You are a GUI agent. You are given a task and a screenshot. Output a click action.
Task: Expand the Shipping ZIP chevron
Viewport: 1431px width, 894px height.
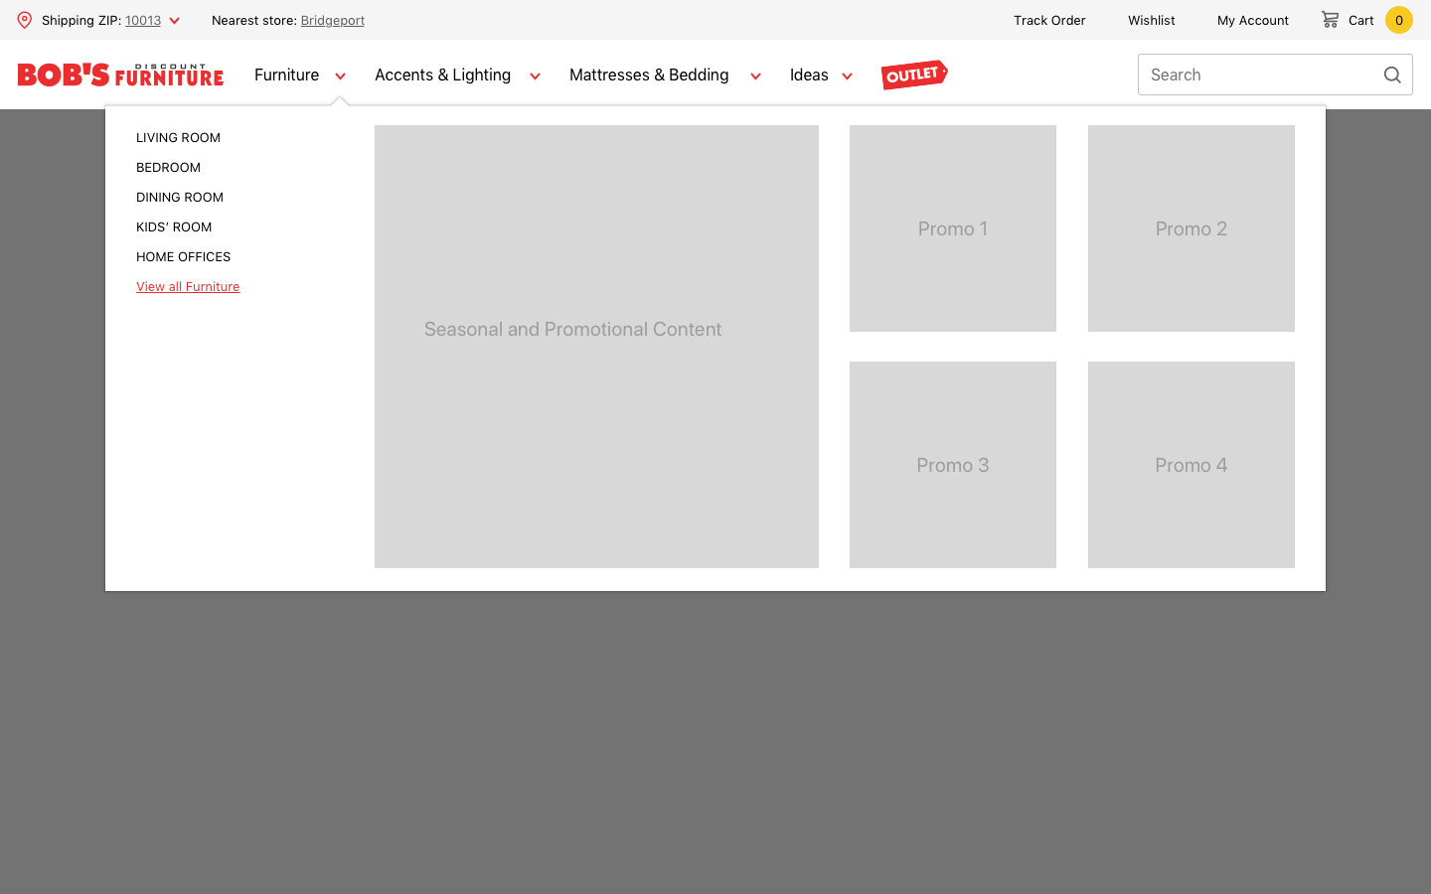click(175, 21)
